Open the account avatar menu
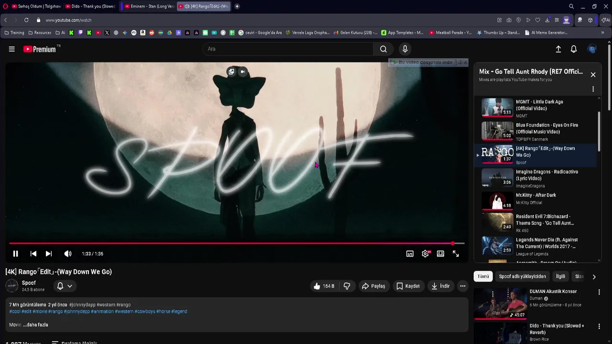 [592, 49]
